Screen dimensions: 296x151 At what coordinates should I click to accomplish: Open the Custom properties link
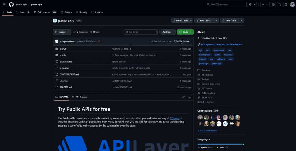209,84
